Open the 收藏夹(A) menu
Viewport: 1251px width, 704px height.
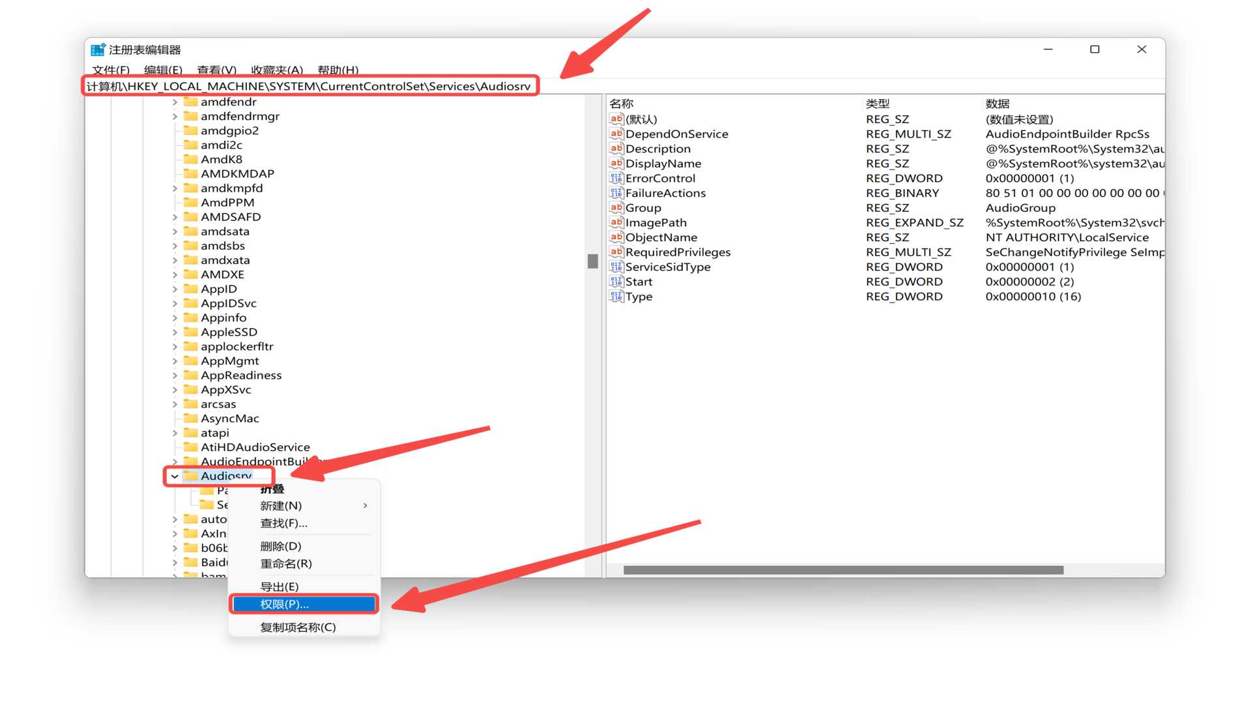(277, 70)
